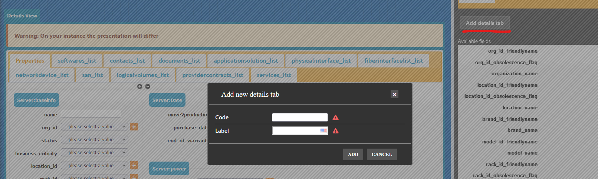Click the circular plus icon below the tabs

click(x=139, y=86)
